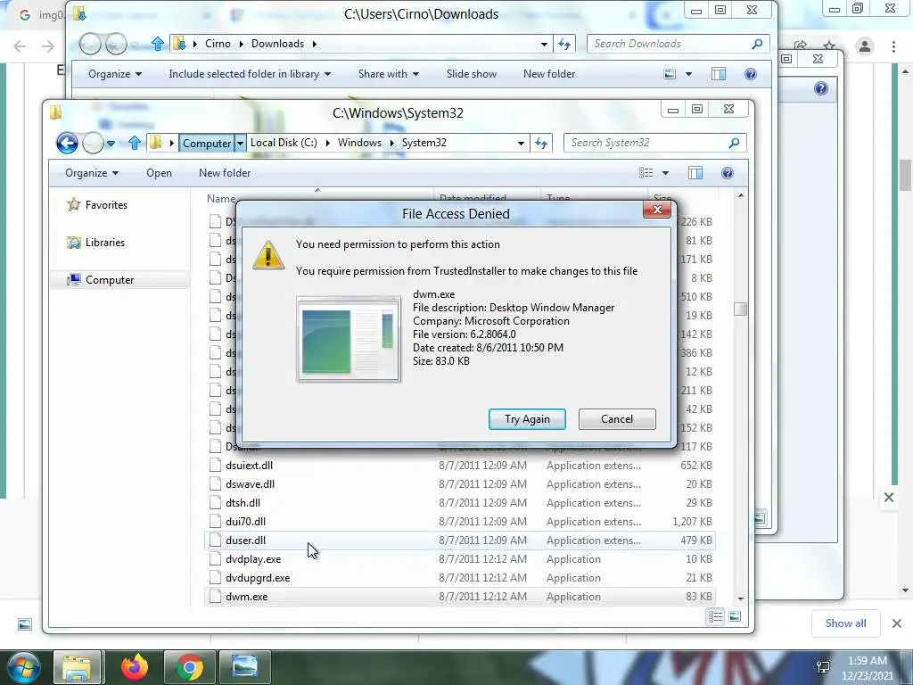
Task: Expand the Computer breadcrumb dropdown arrow
Action: (x=240, y=144)
